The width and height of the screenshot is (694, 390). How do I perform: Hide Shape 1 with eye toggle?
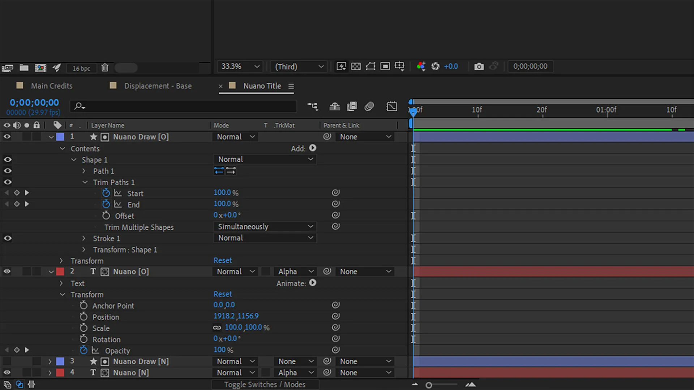tap(7, 160)
